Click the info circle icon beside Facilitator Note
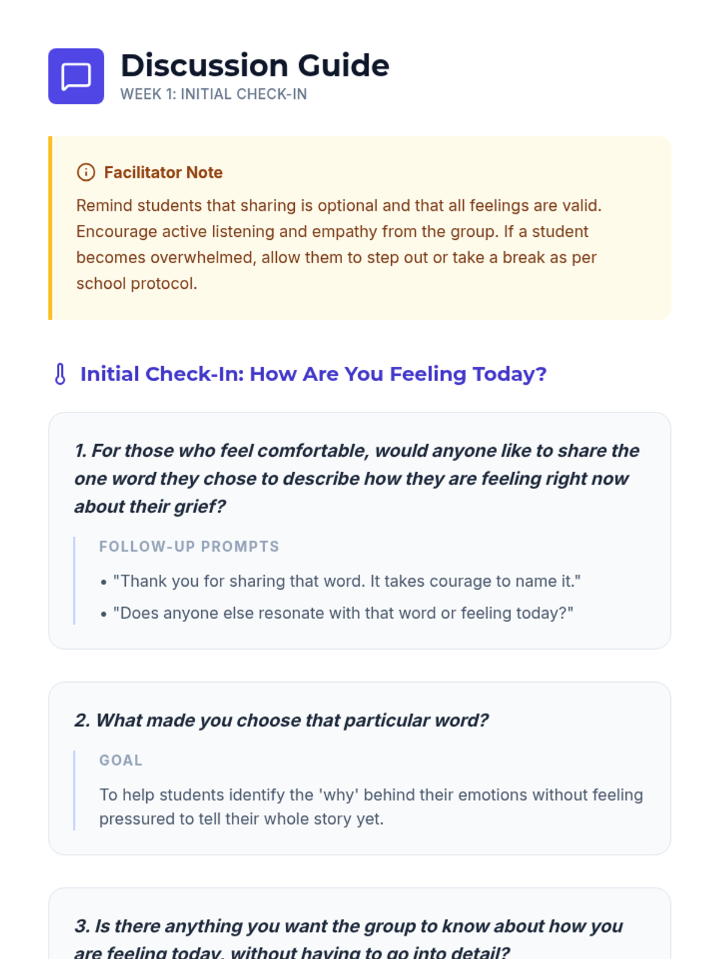 click(x=86, y=173)
